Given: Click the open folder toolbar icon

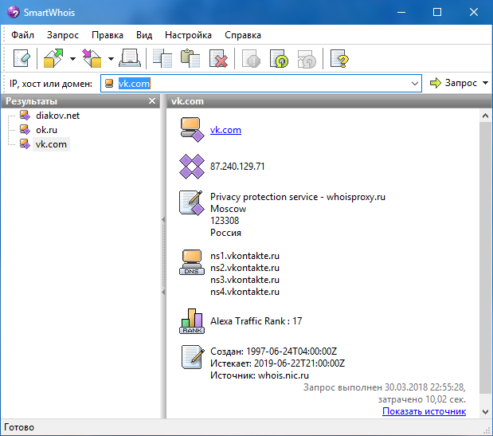Looking at the screenshot, I should (x=54, y=59).
